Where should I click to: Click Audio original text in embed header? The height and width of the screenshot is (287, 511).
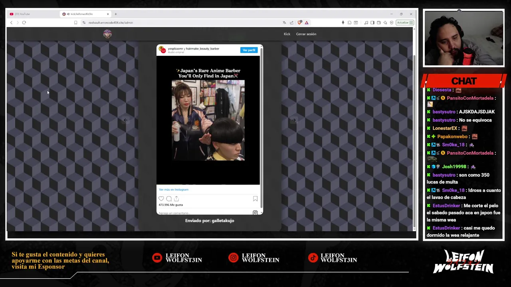[x=176, y=52]
